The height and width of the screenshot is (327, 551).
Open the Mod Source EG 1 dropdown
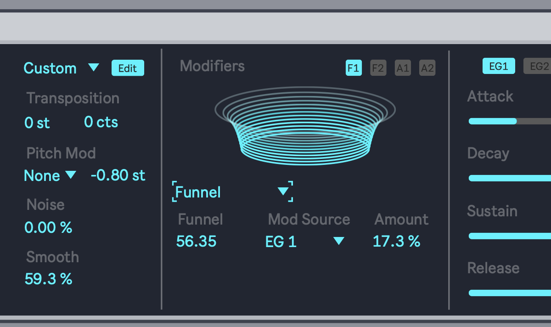[x=338, y=241]
